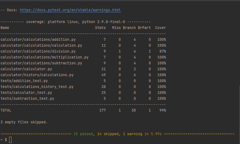Click the 'in 5.99s' duration text
The width and height of the screenshot is (240, 144).
[153, 134]
